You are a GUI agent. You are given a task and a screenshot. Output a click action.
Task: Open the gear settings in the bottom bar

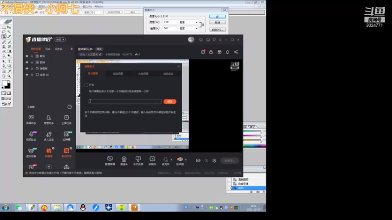pyautogui.click(x=214, y=161)
